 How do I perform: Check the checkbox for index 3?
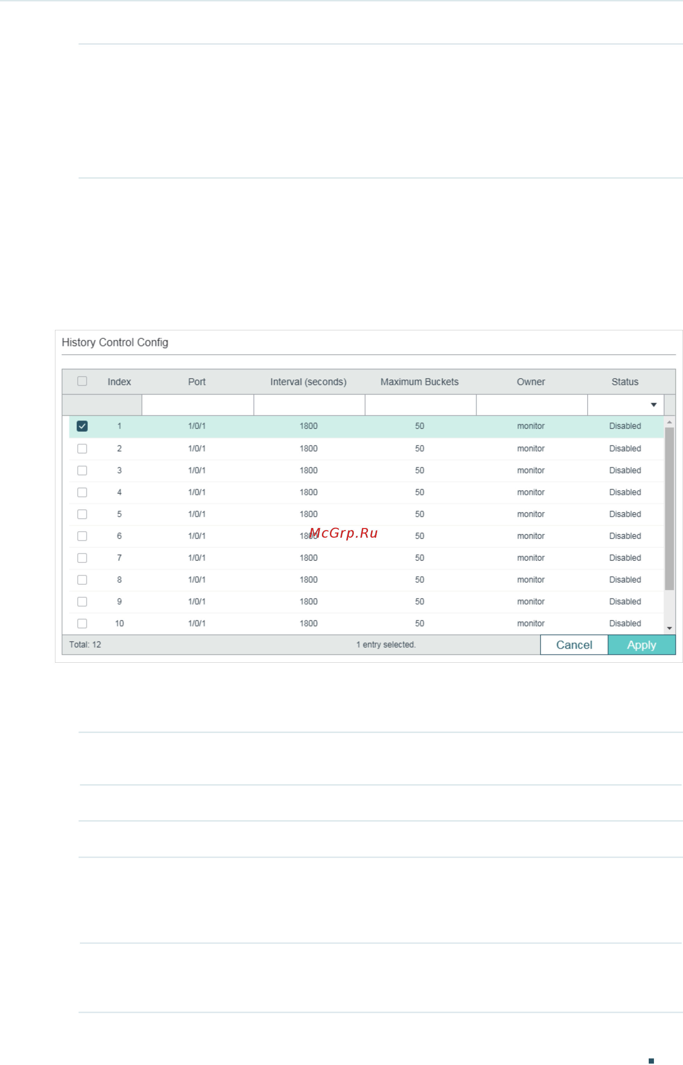coord(82,470)
